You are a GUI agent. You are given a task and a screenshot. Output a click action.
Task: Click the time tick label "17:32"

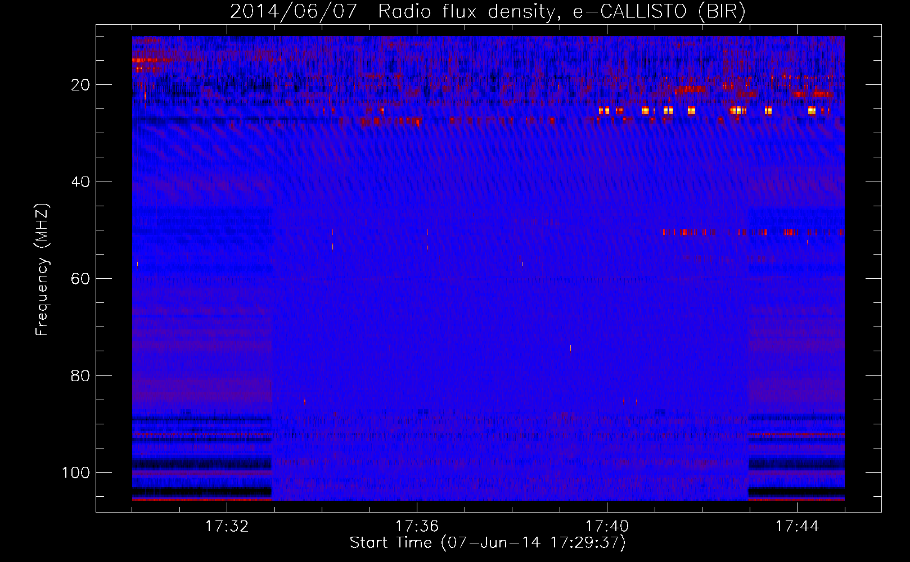[227, 527]
